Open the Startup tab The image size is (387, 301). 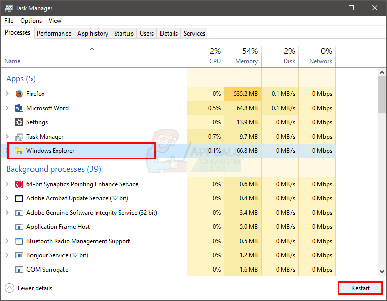click(123, 34)
